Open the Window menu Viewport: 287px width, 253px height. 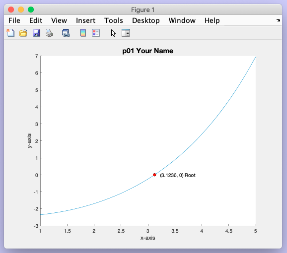coord(182,20)
